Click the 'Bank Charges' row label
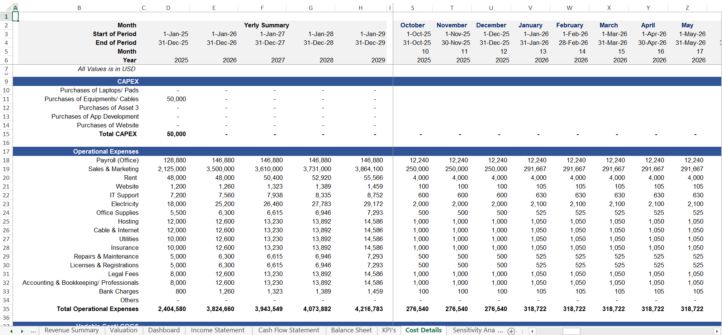722x335 pixels. pyautogui.click(x=119, y=291)
